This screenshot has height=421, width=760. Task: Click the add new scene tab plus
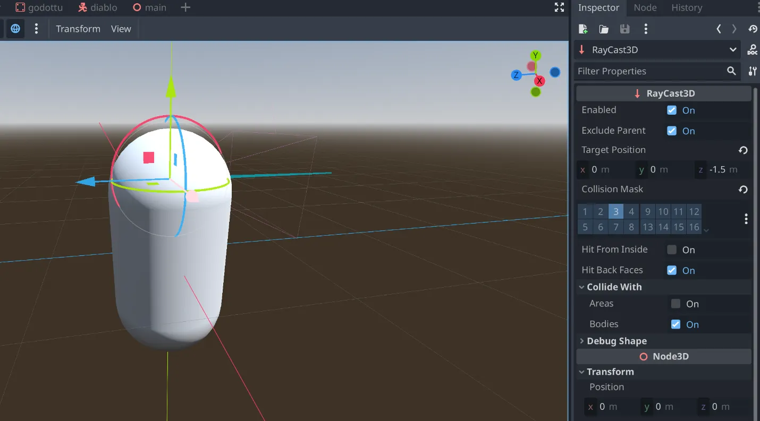tap(185, 7)
